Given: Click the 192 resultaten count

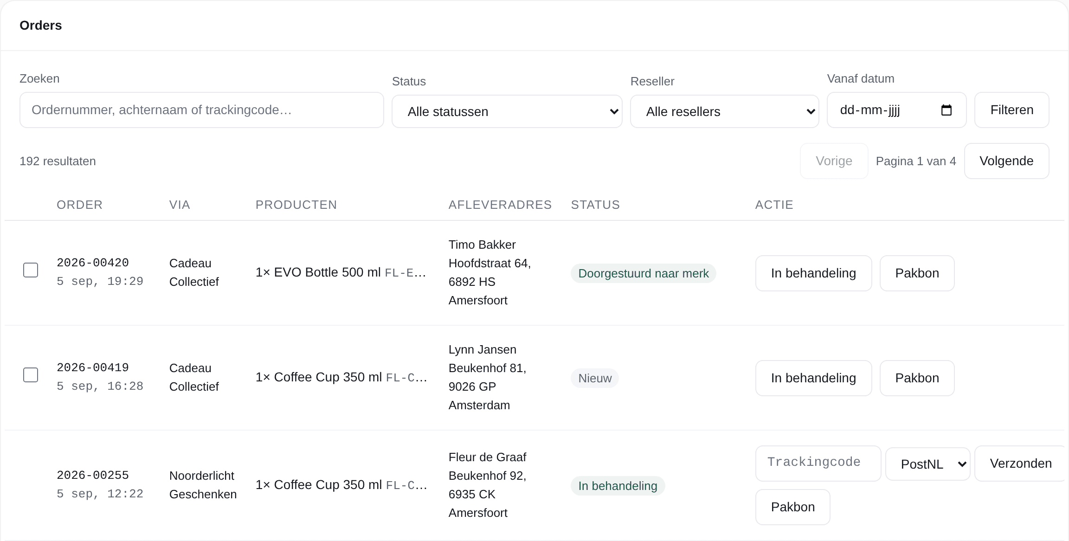Looking at the screenshot, I should [58, 161].
